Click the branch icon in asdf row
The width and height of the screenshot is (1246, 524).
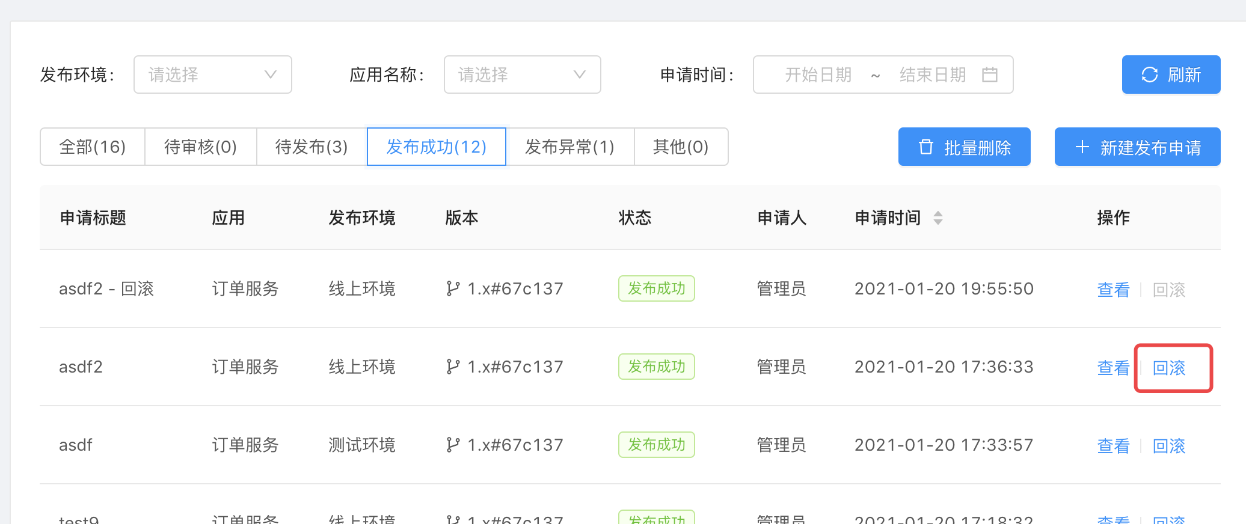point(453,445)
